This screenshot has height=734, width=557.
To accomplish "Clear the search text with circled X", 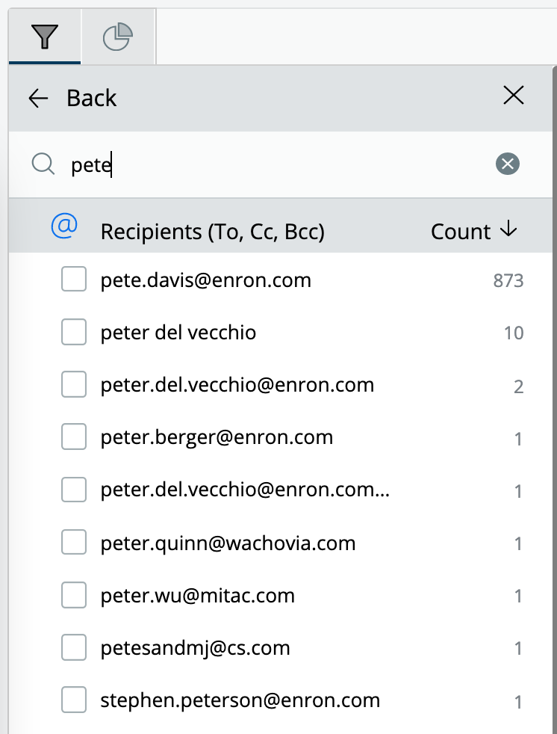I will pos(508,164).
